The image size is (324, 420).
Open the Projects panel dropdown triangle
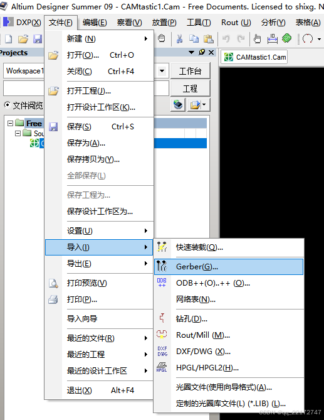tap(191, 52)
